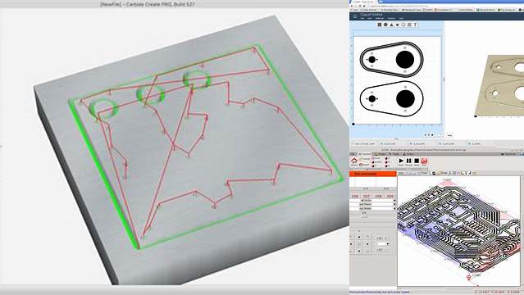Open the File menu in Easel
The image size is (524, 295).
(x=362, y=18)
